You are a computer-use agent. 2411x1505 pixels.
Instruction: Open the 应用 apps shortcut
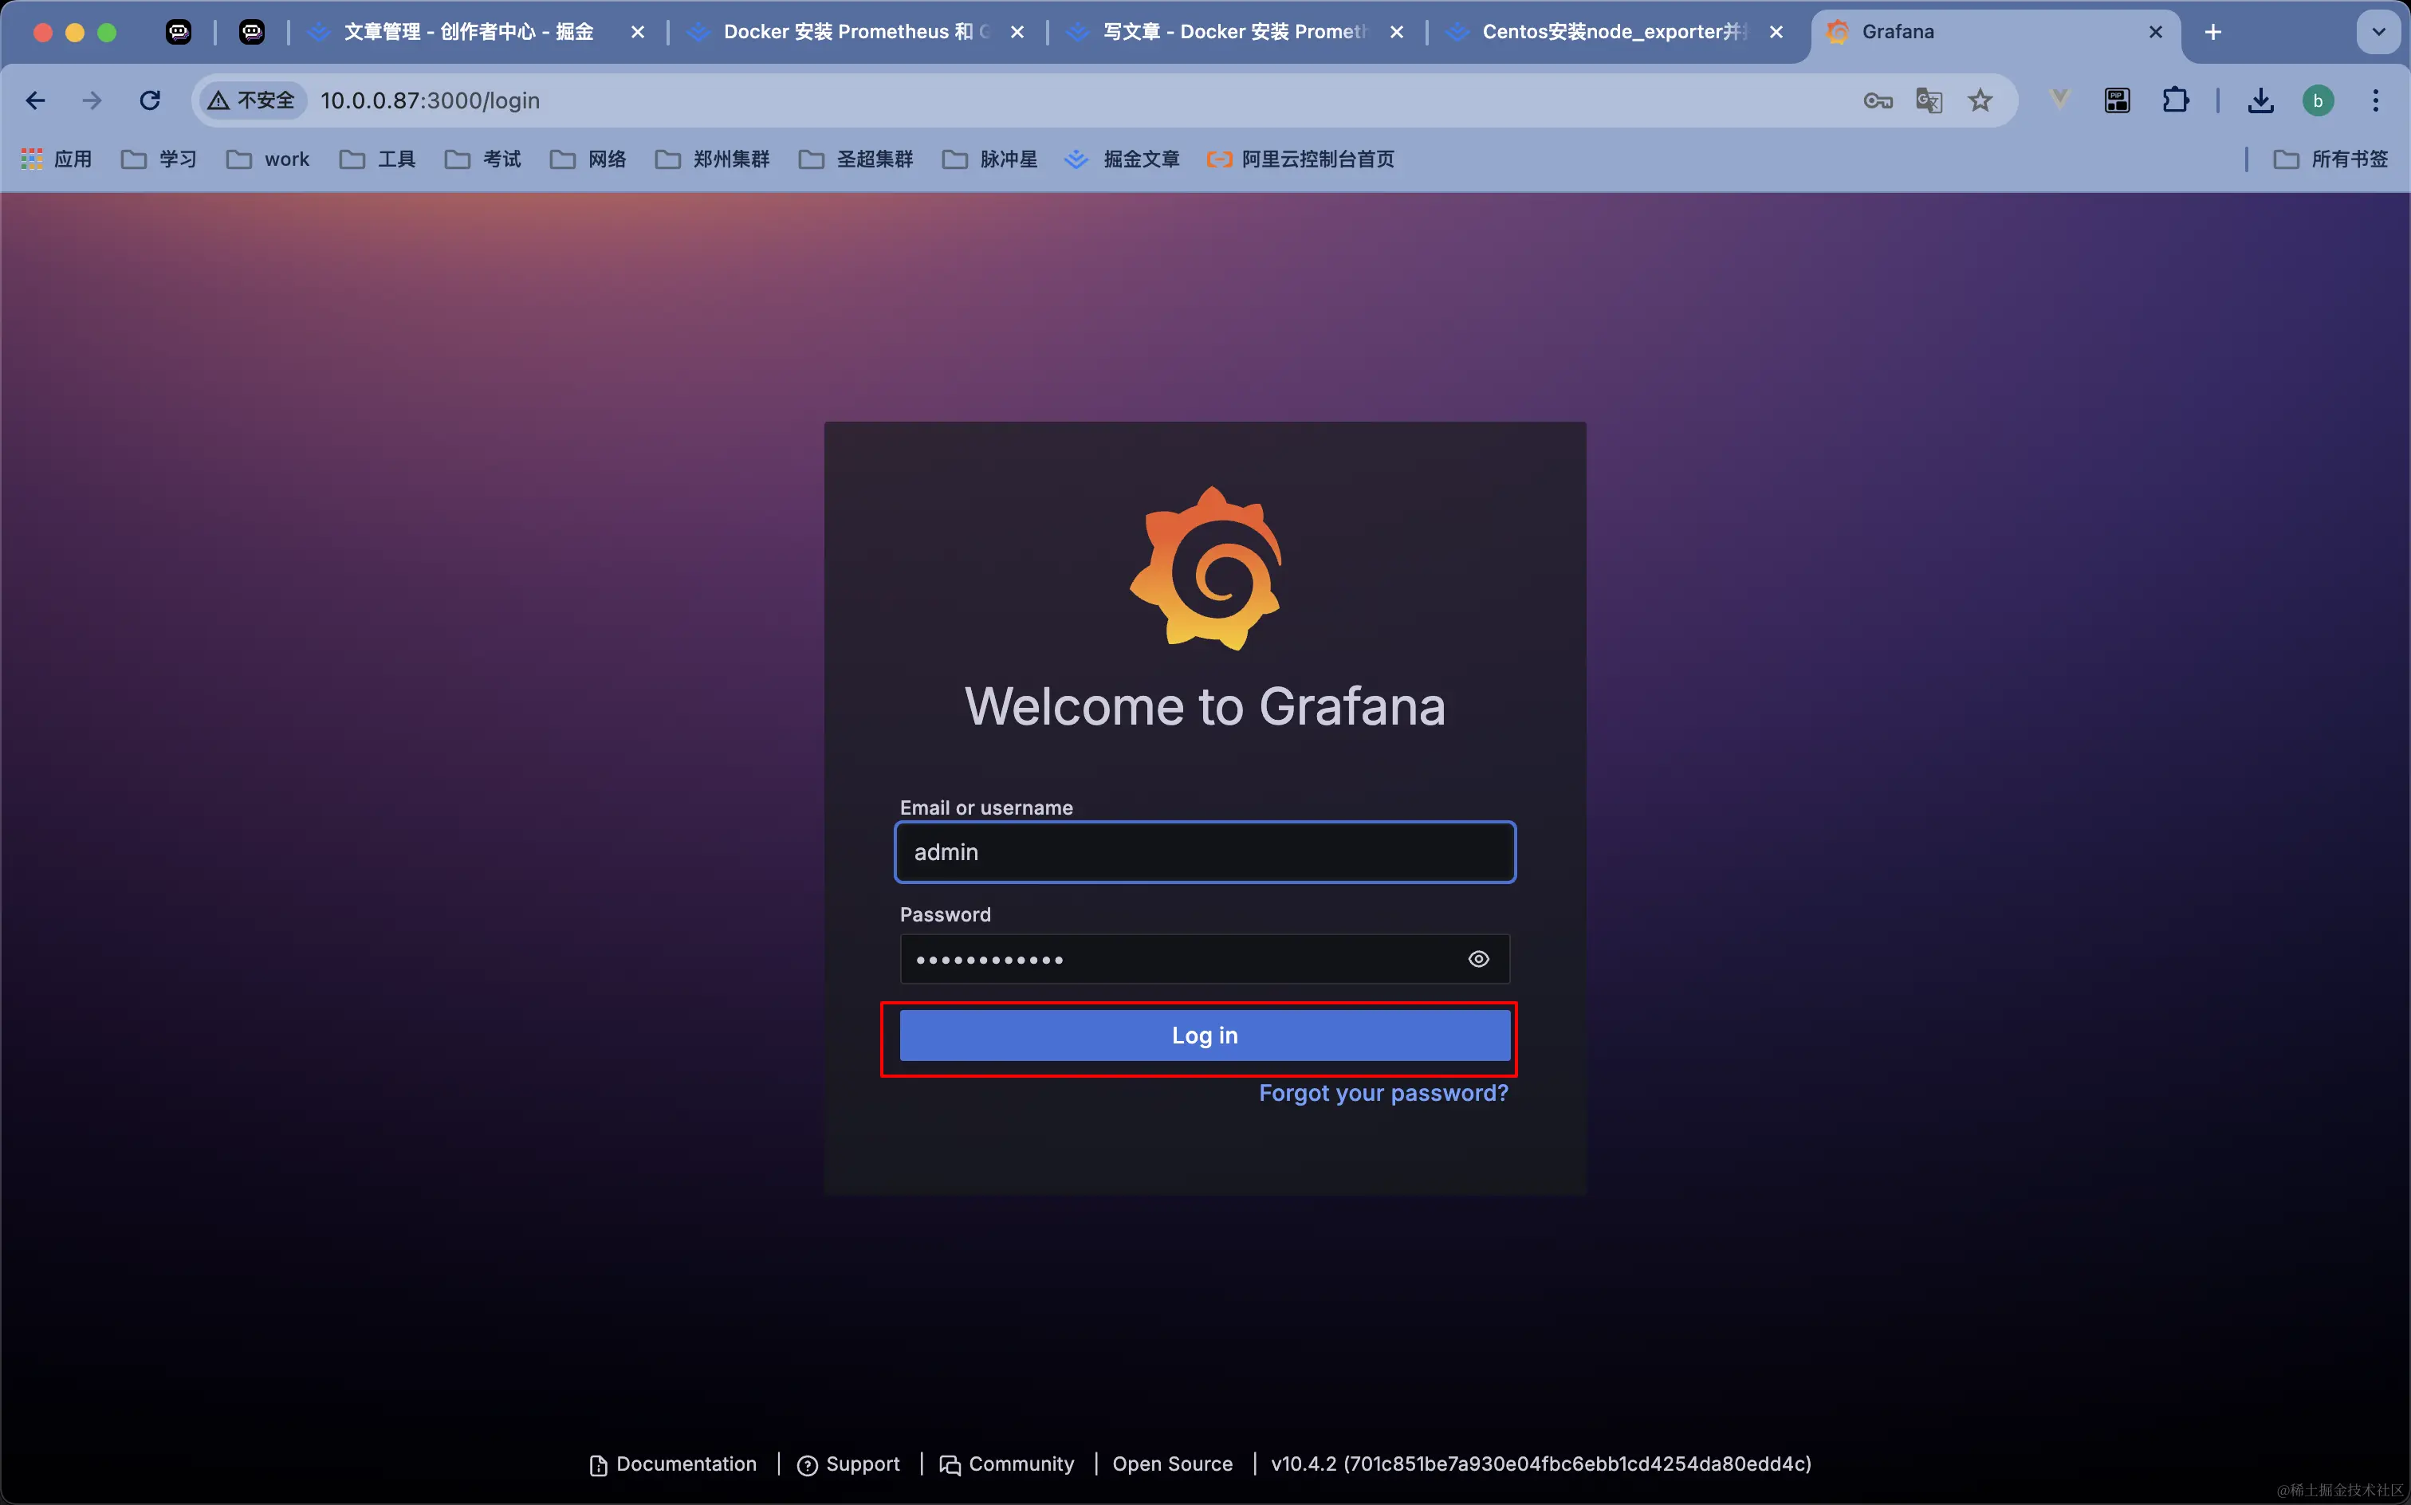tap(57, 159)
